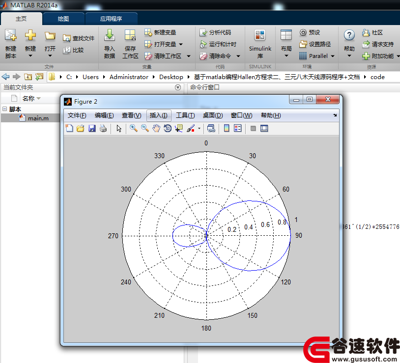
Task: Click Save Workspace (保存工作区) icon
Action: (x=130, y=35)
